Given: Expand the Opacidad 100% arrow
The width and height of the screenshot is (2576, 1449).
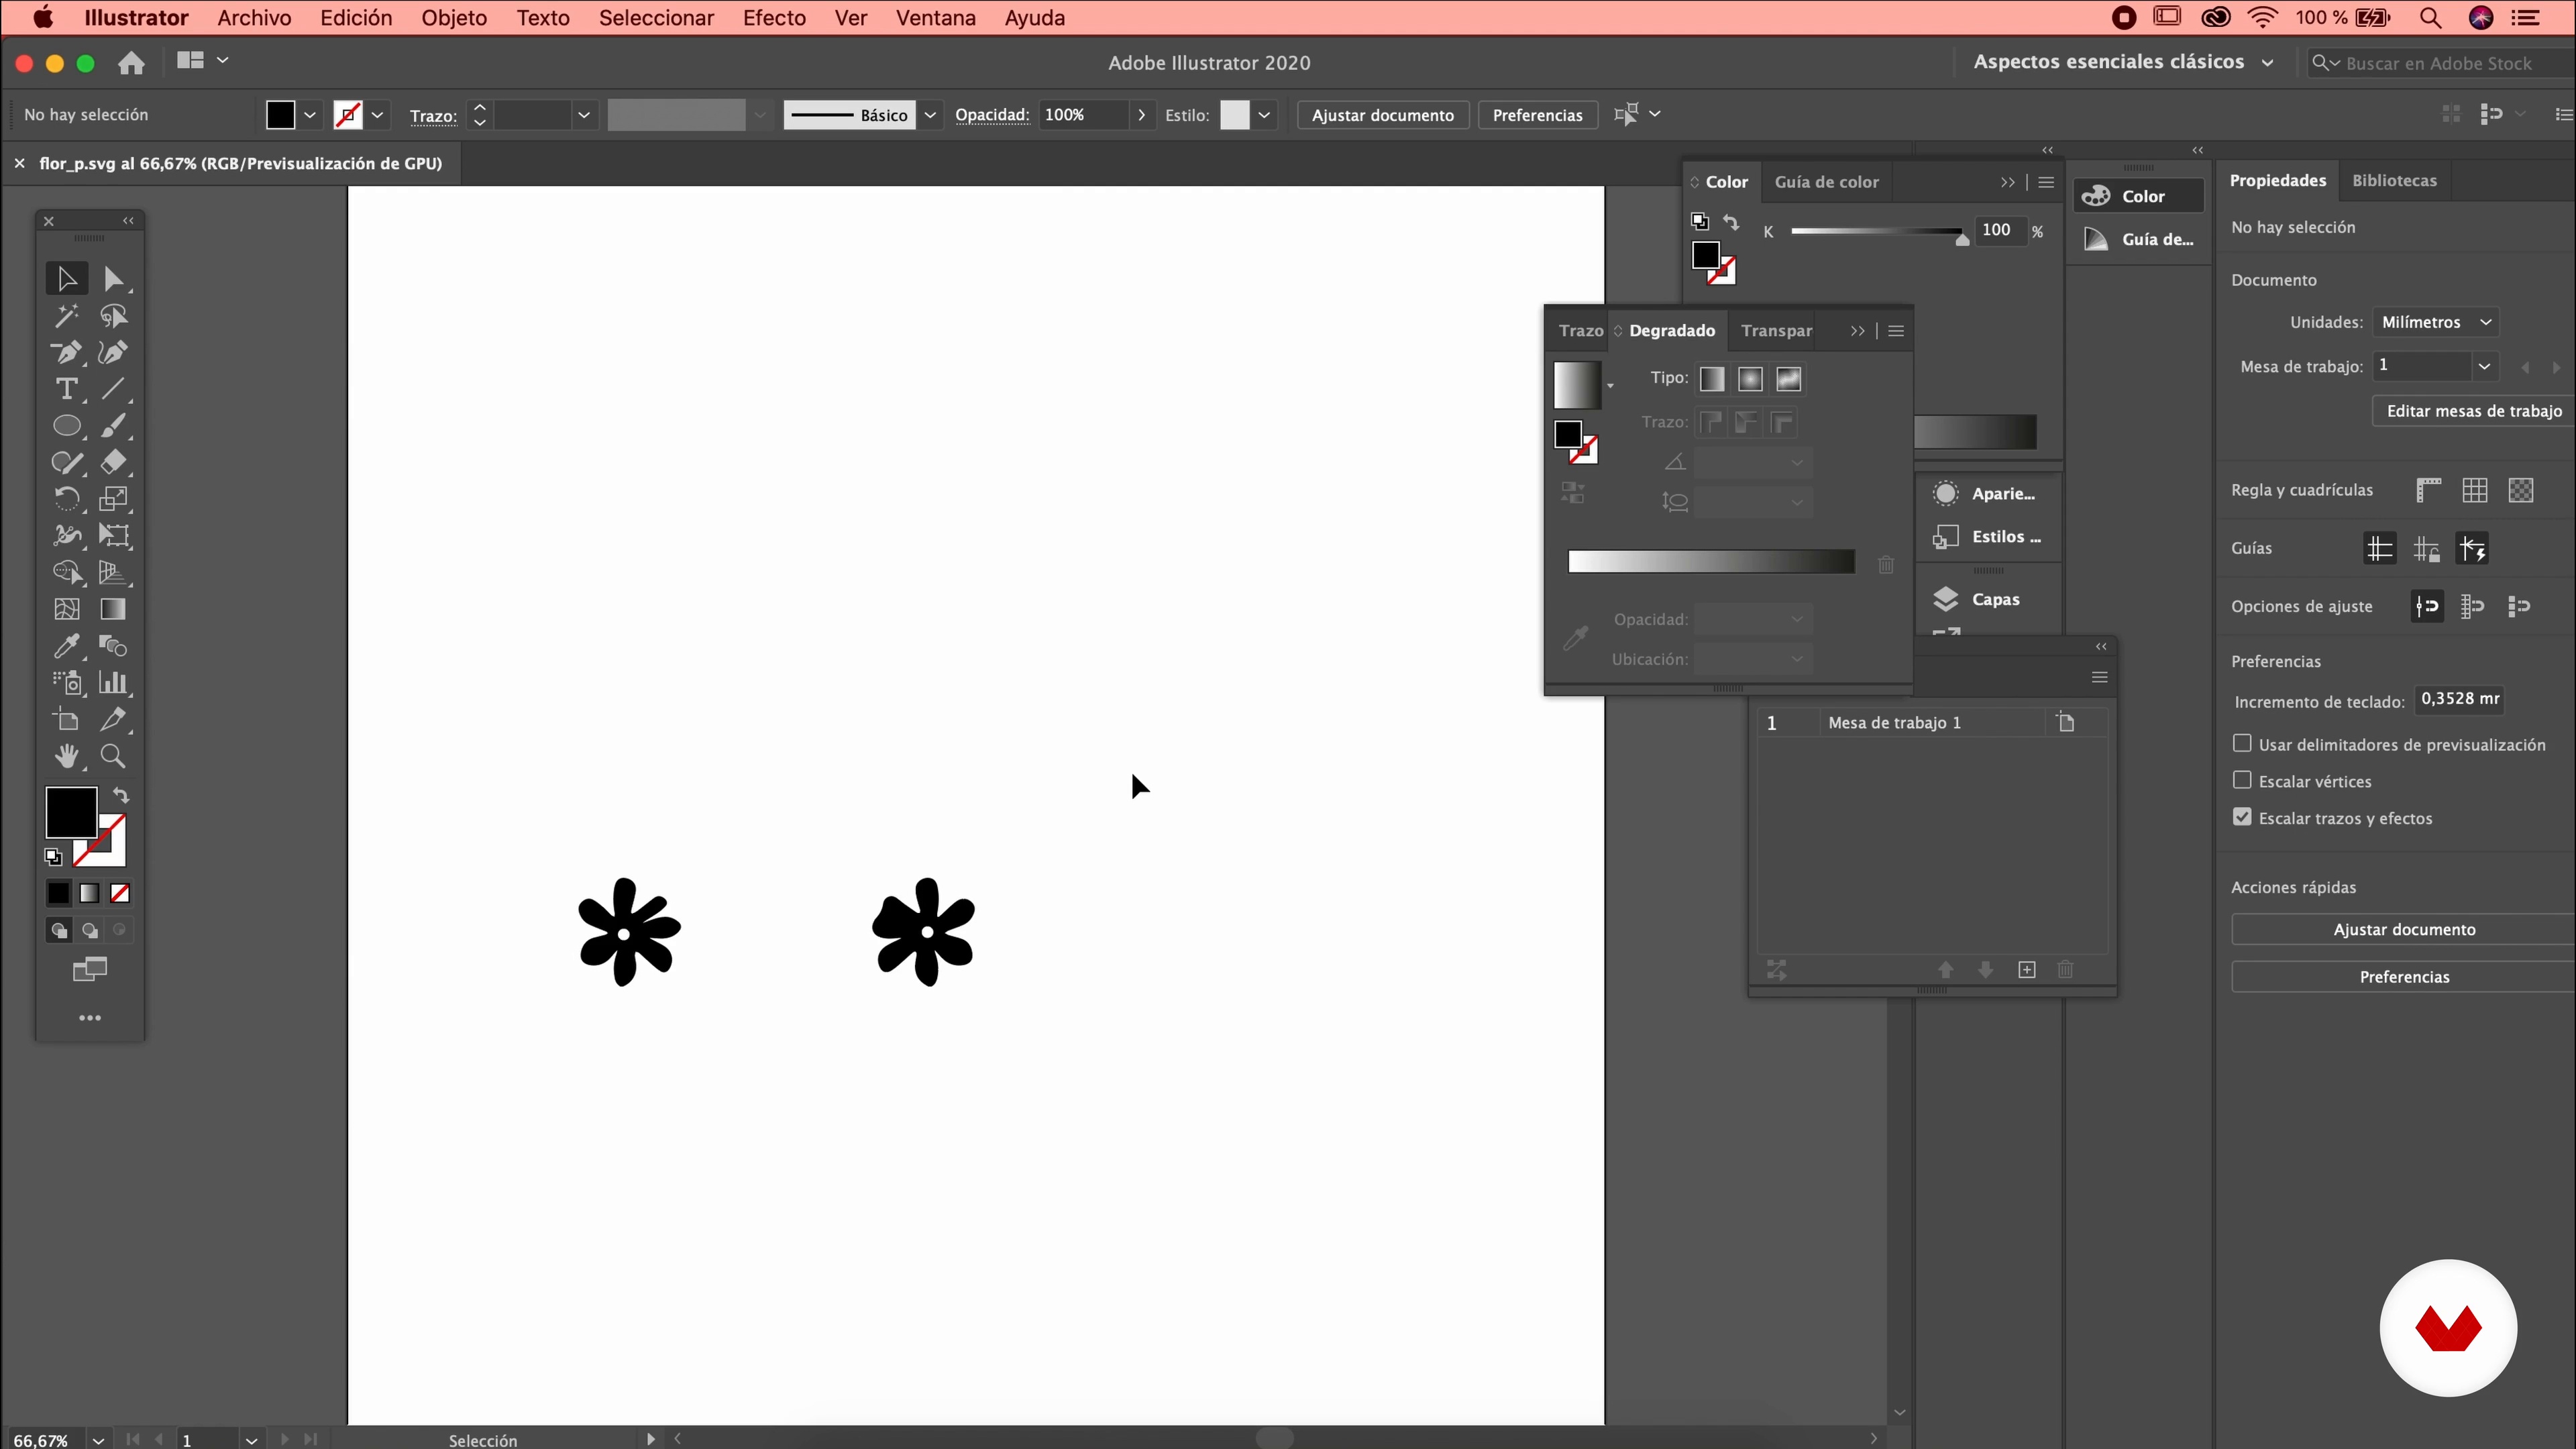Looking at the screenshot, I should [x=1141, y=115].
